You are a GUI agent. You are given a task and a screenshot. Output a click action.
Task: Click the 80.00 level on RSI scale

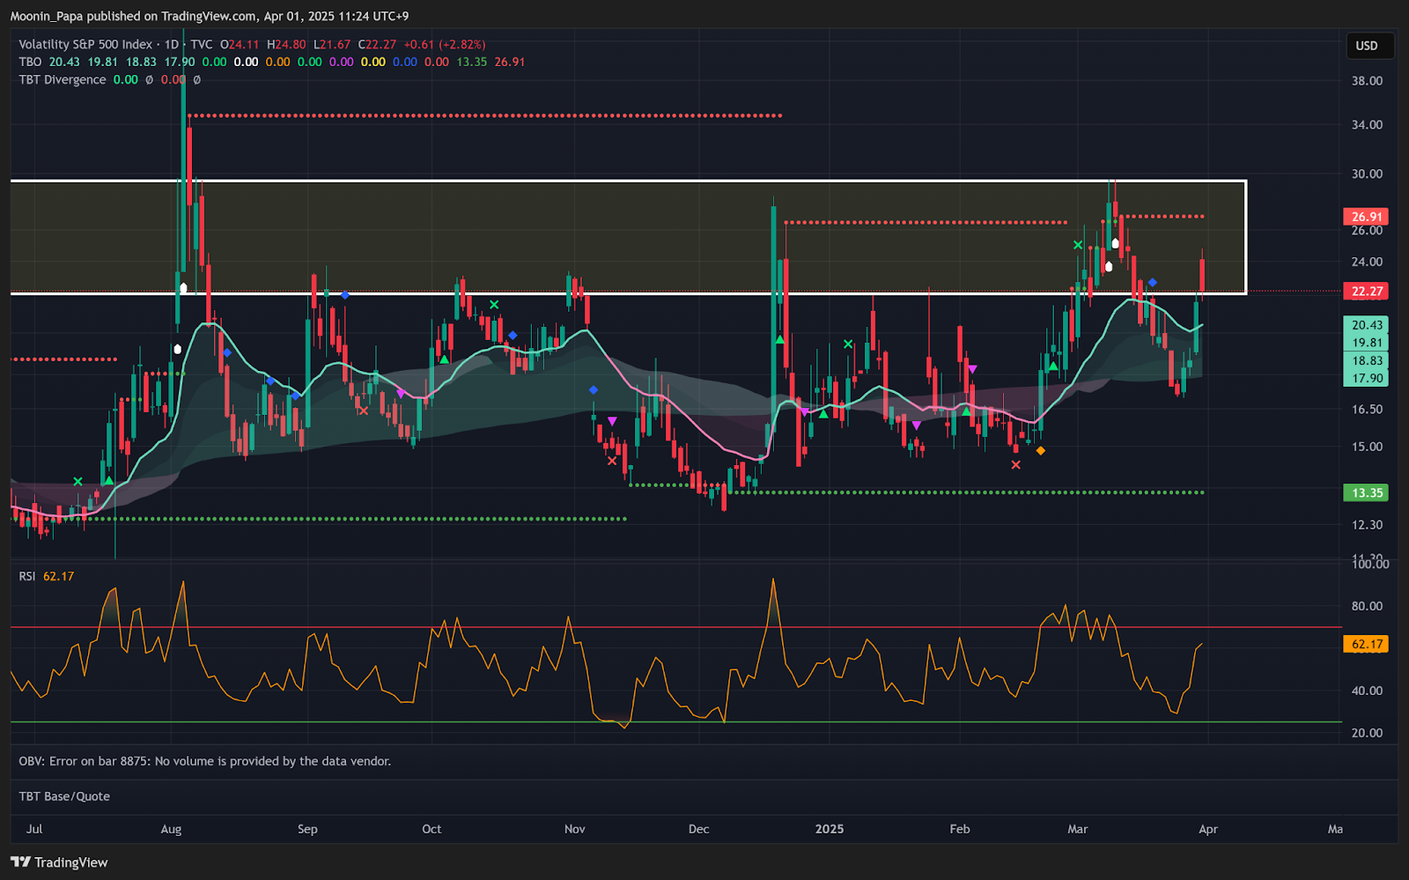tap(1367, 606)
